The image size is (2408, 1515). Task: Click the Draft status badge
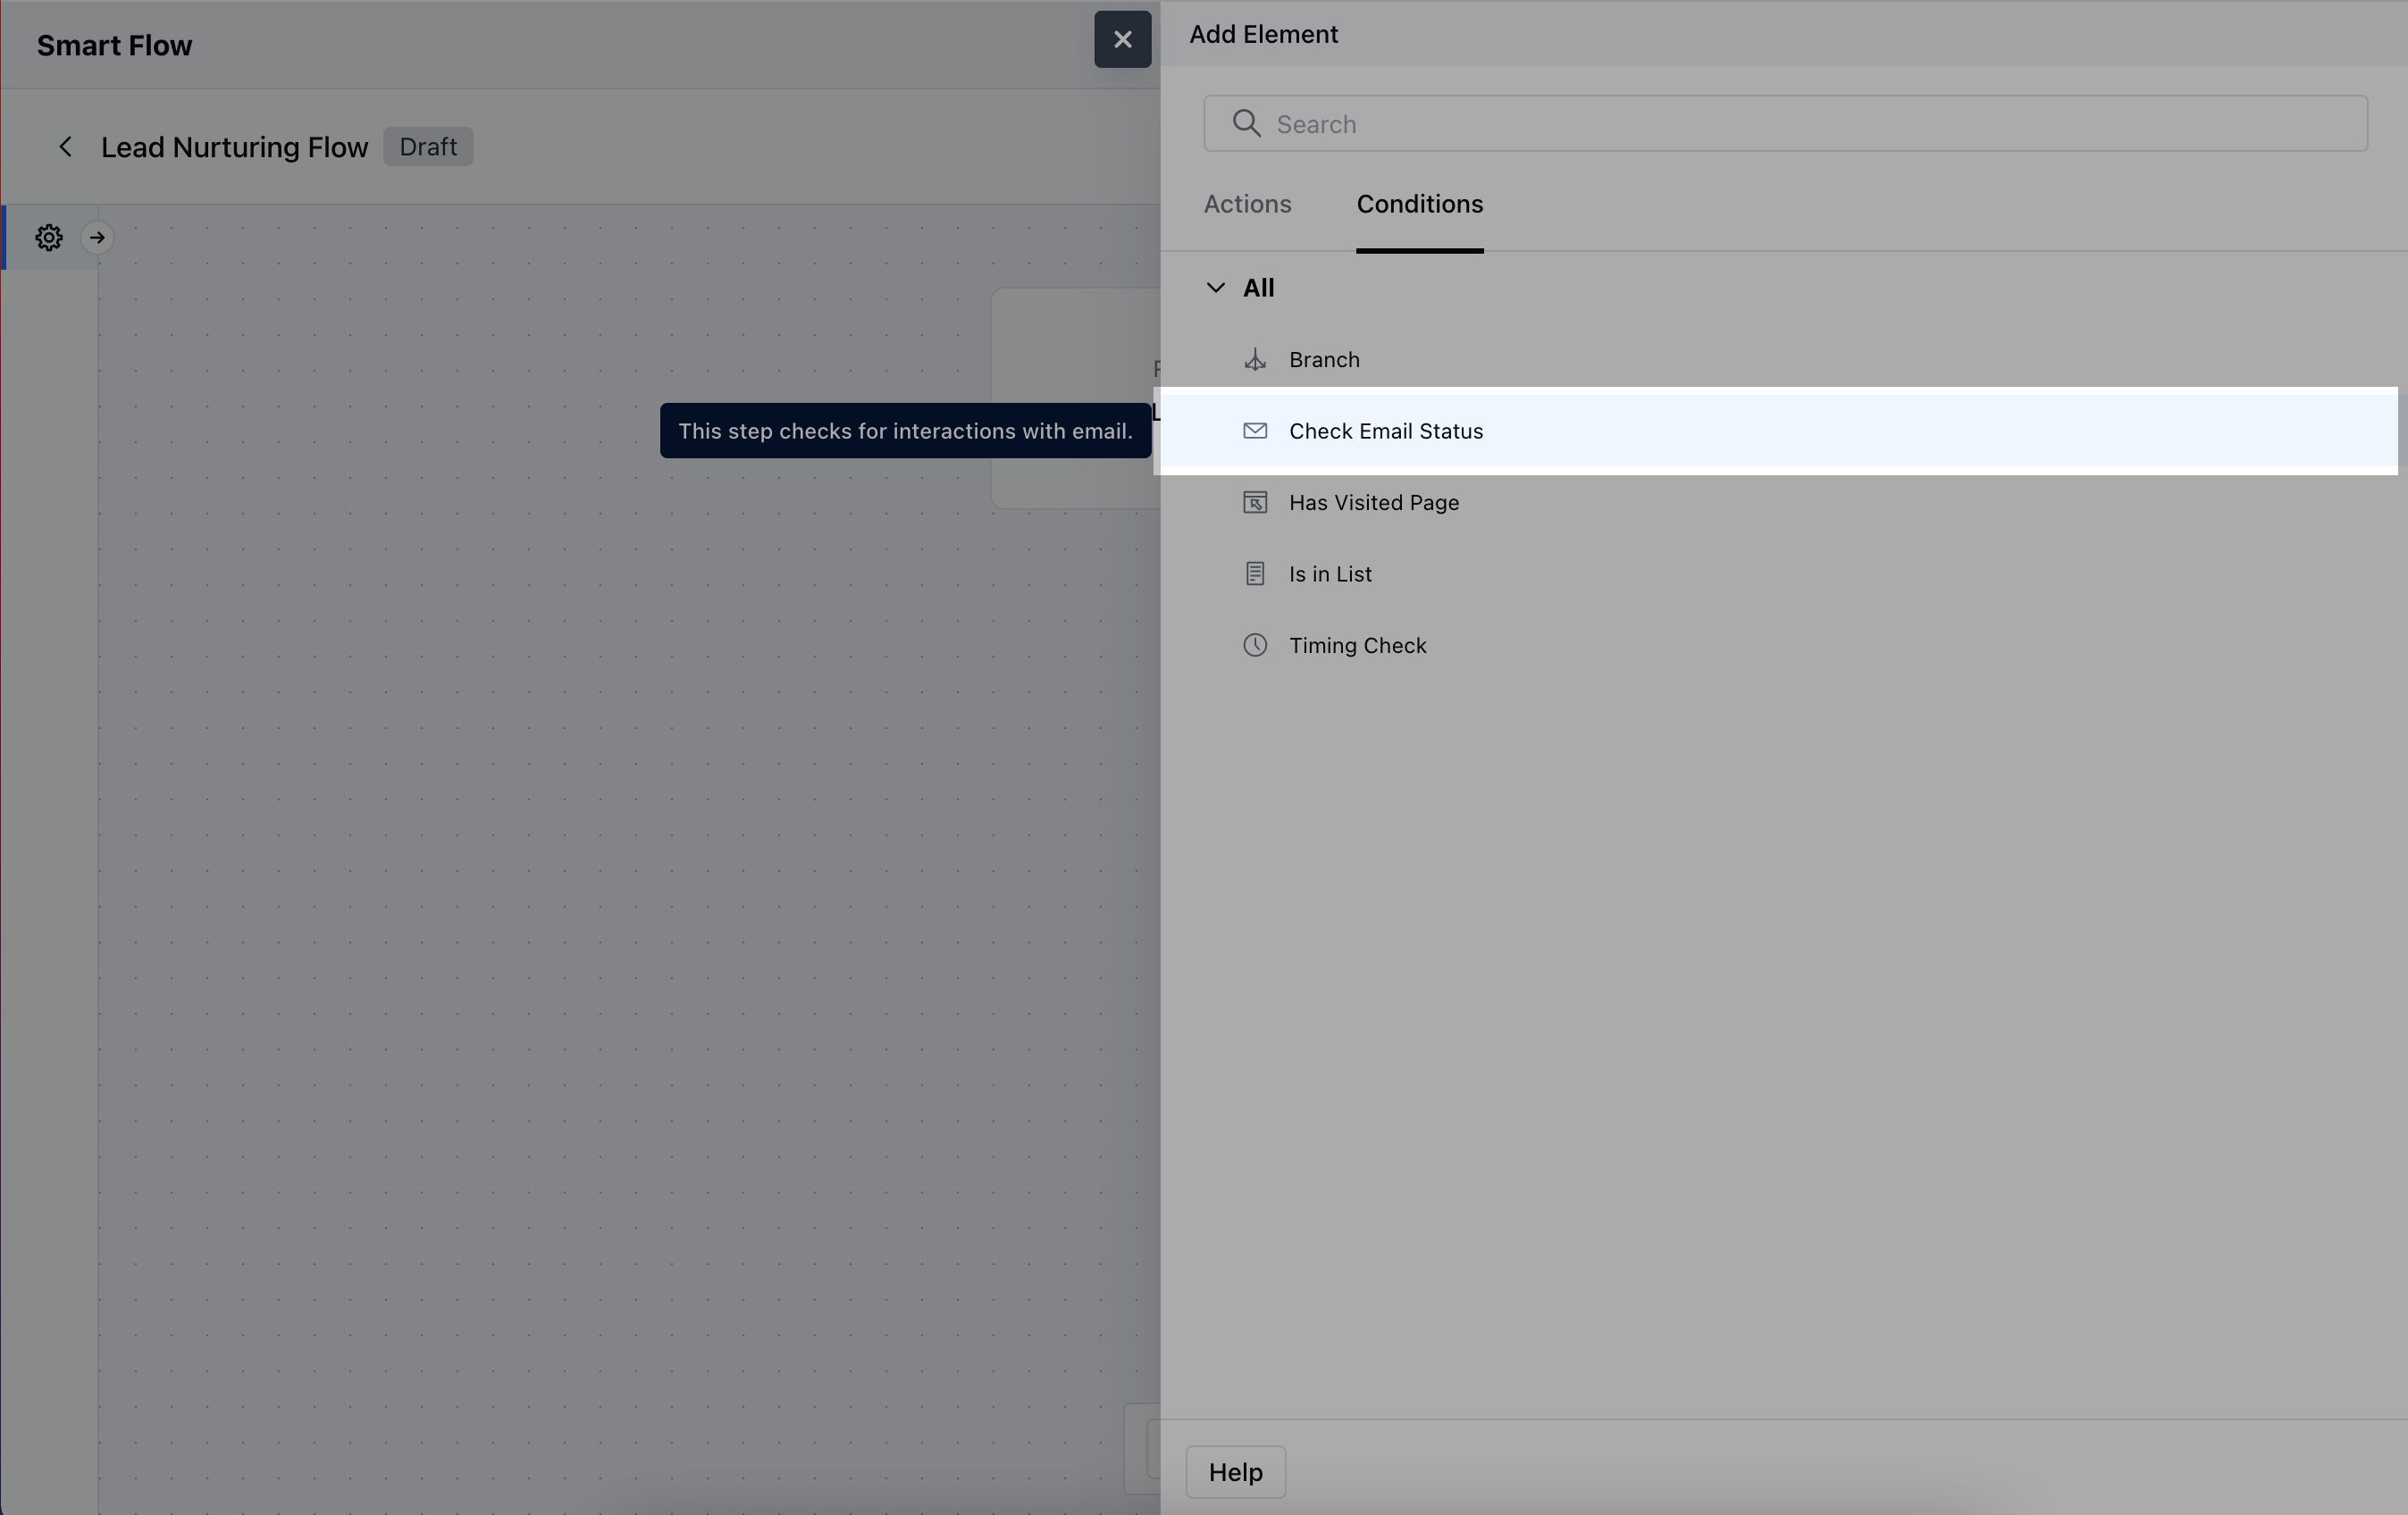coord(428,147)
